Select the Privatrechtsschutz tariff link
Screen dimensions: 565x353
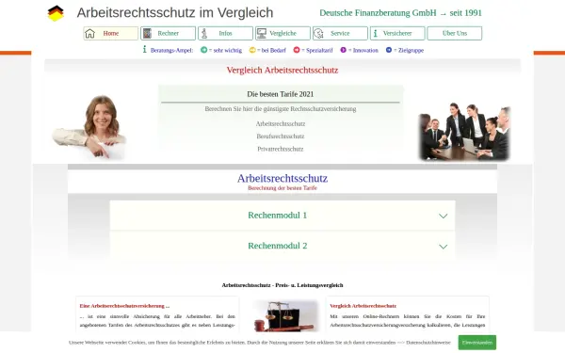[281, 149]
